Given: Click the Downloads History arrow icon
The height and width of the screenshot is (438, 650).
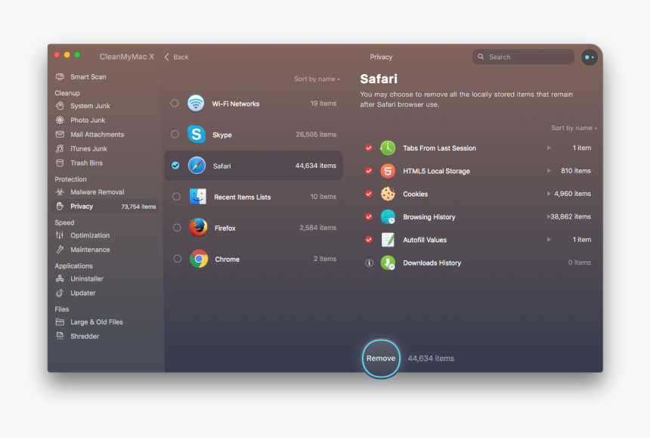Looking at the screenshot, I should coord(388,262).
